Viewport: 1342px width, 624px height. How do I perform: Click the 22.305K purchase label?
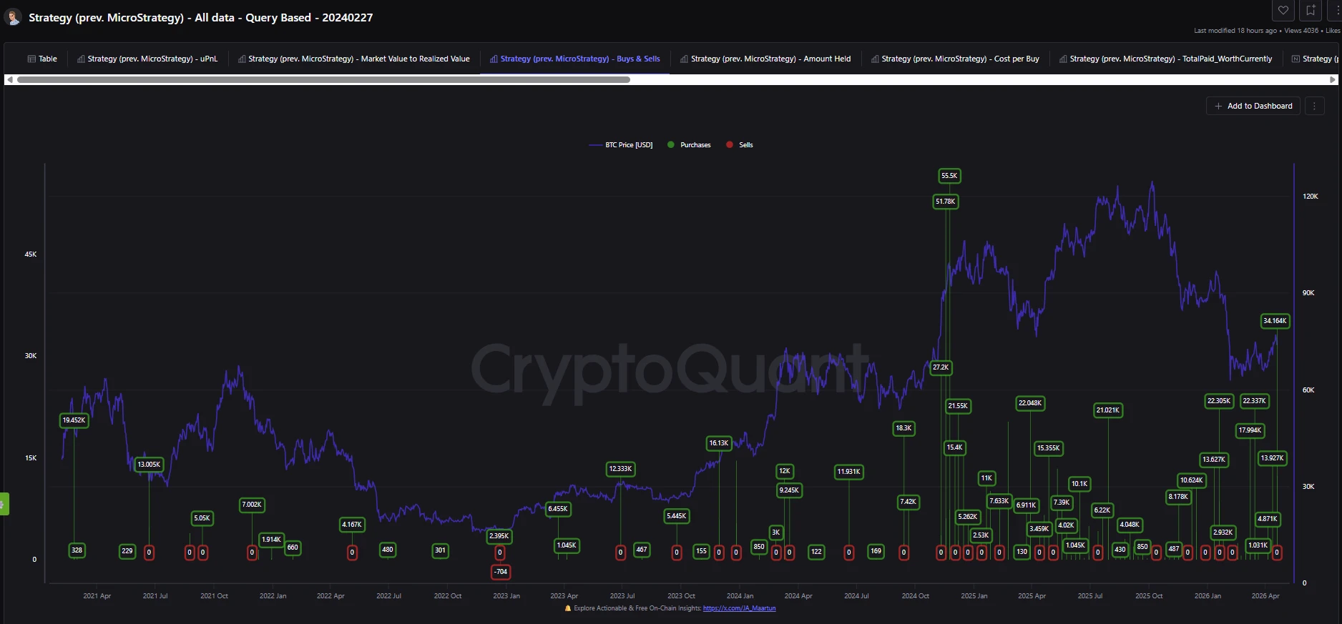(x=1219, y=401)
